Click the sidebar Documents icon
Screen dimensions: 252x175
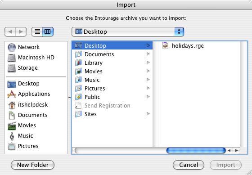[x=12, y=115]
